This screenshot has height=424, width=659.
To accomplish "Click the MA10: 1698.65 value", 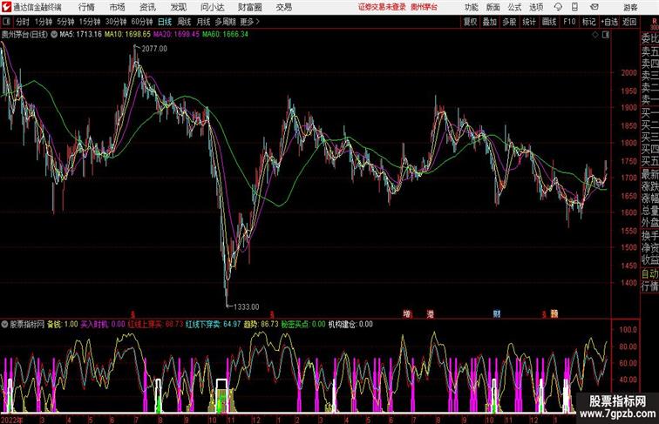I will point(127,35).
